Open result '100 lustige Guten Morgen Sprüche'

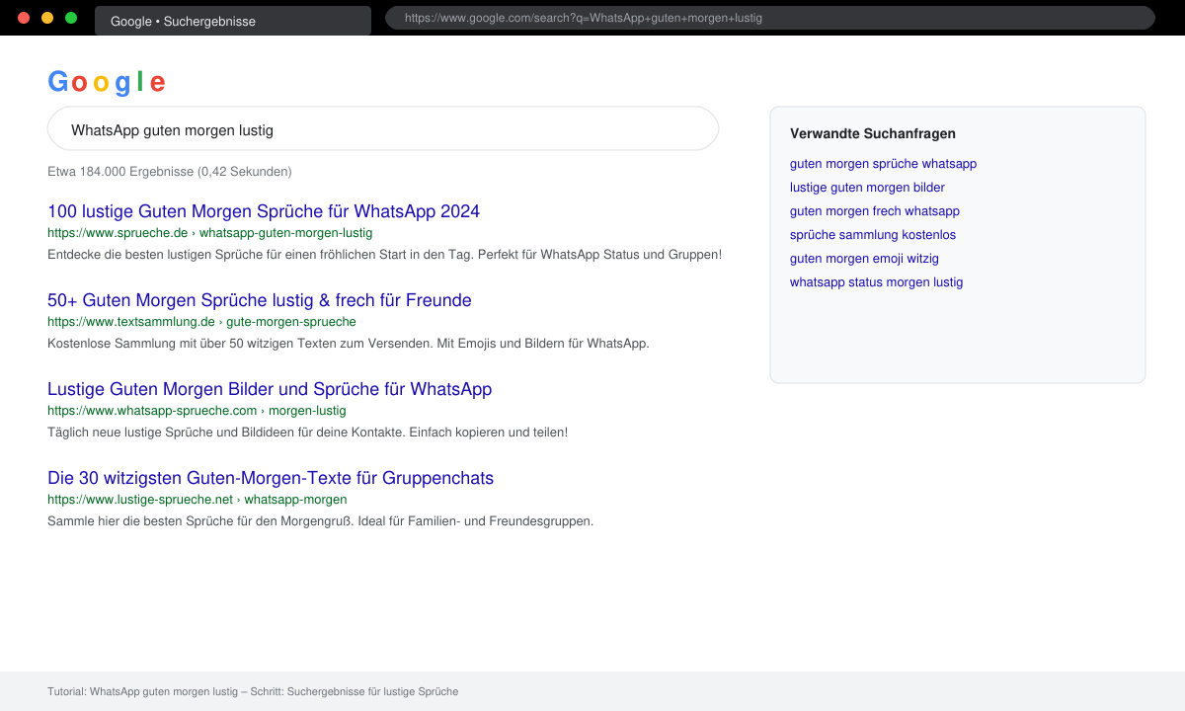(264, 211)
